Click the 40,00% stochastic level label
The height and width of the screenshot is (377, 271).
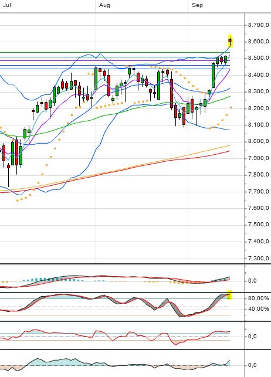[258, 309]
